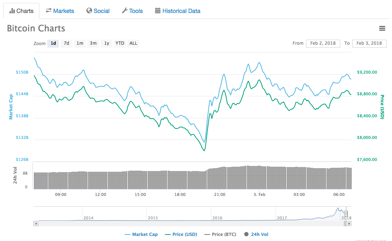
Task: Click the $126B market cap axis label
Action: (22, 159)
